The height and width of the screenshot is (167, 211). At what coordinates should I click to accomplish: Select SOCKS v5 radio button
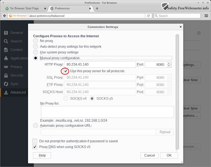coord(92,99)
